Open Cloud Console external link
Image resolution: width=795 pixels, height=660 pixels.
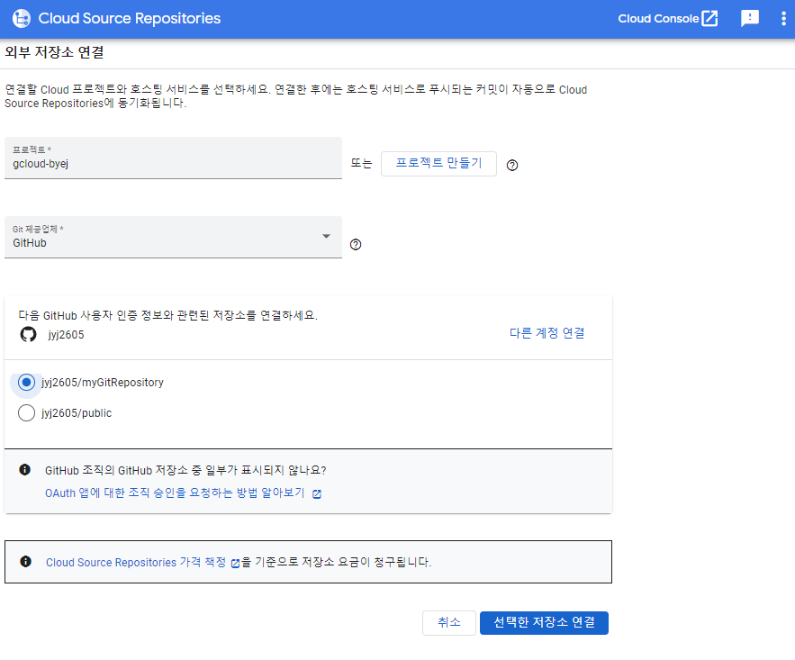click(668, 18)
